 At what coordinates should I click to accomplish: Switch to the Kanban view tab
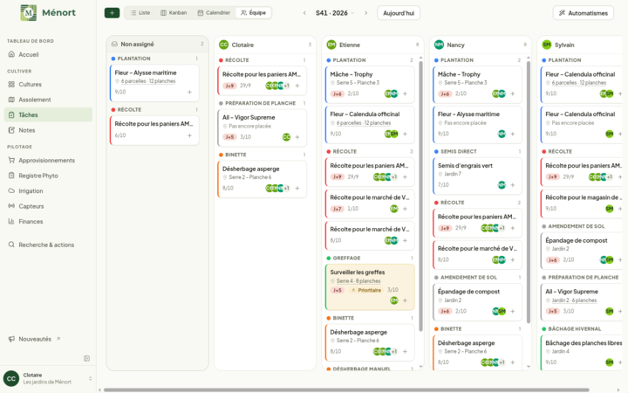pyautogui.click(x=174, y=13)
